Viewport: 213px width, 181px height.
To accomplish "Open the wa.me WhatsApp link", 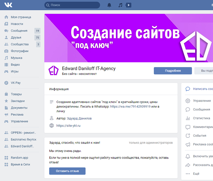I will (130, 107).
